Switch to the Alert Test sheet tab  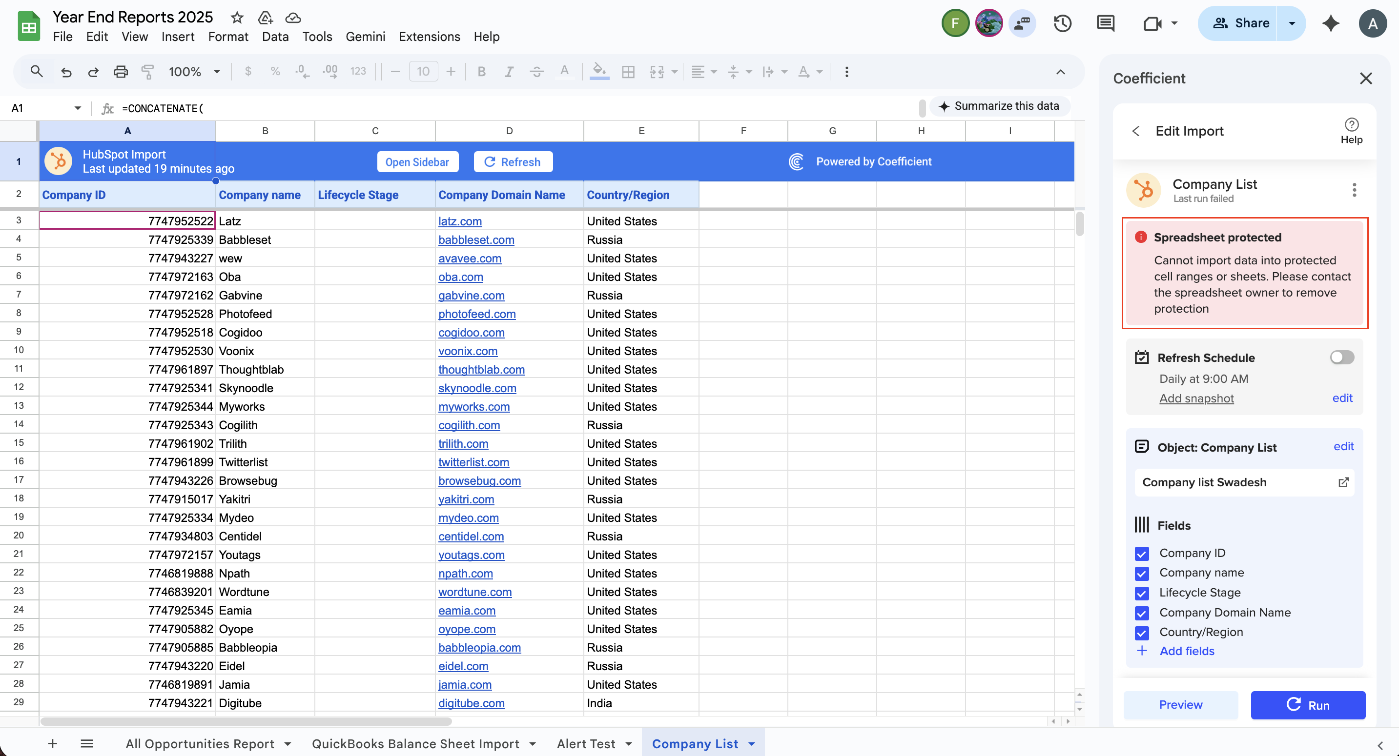point(586,744)
